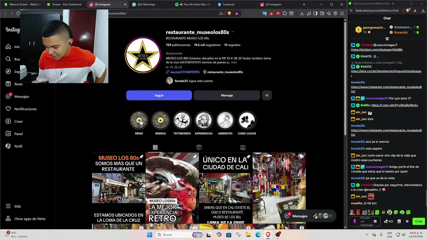Open wa.me/573168101015 link
This screenshot has width=427, height=240.
click(185, 72)
